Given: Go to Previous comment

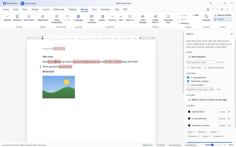Looking at the screenshot, I should 112,18.
